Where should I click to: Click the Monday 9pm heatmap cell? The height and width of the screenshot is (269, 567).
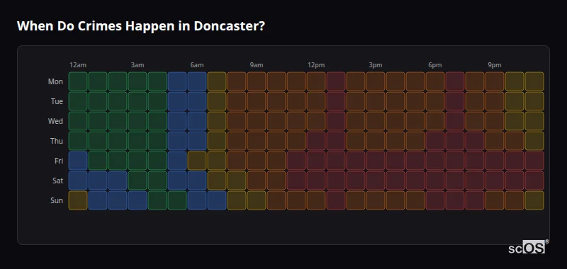point(495,81)
